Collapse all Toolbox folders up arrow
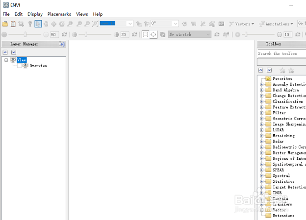 (x=261, y=70)
